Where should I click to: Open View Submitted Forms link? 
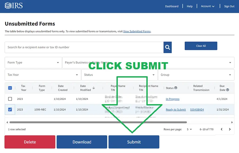(137, 31)
